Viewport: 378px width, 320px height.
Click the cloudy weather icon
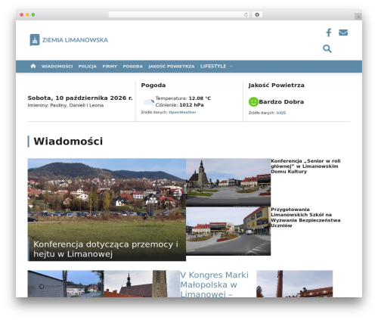[148, 101]
